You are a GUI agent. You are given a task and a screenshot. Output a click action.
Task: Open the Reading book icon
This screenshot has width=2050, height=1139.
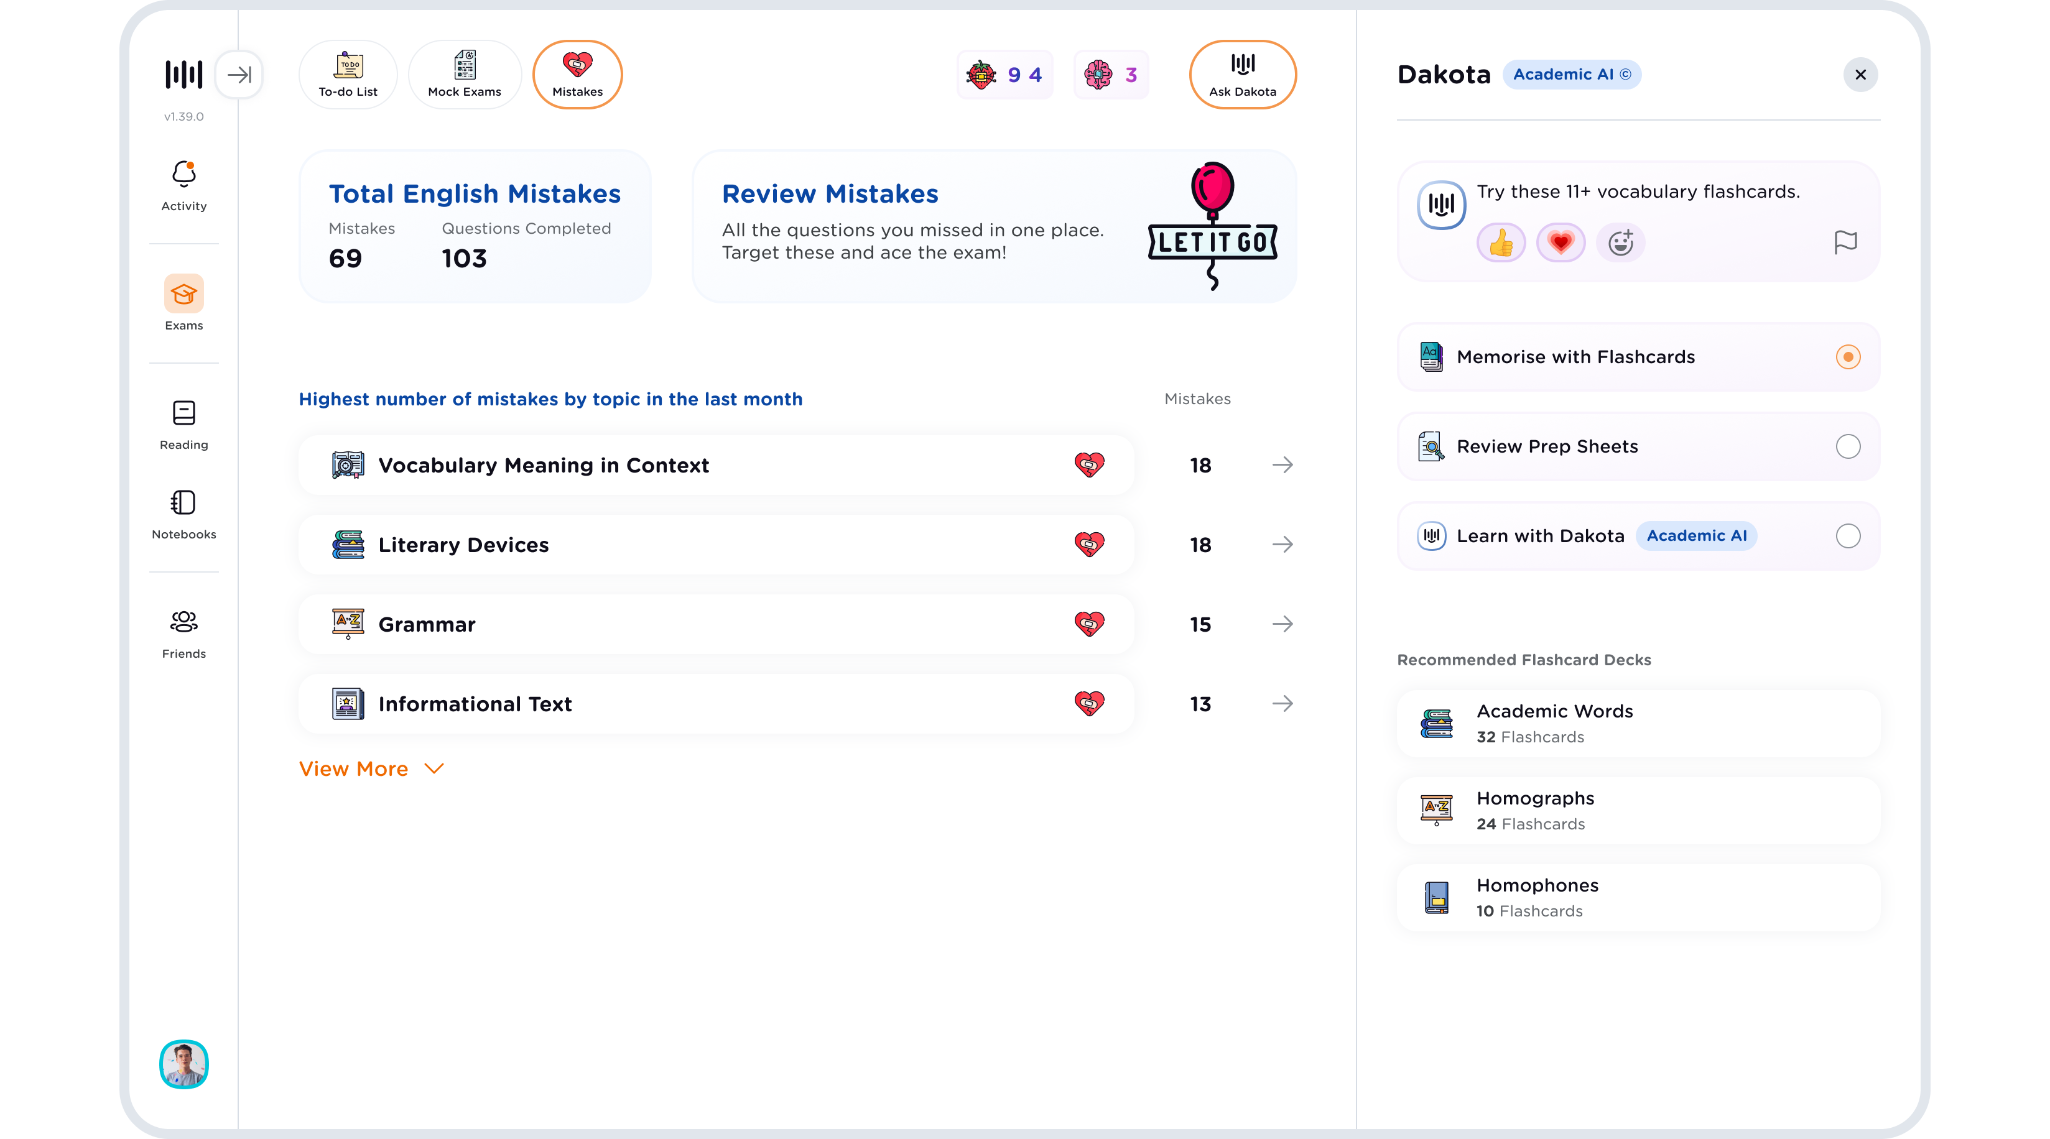point(184,413)
